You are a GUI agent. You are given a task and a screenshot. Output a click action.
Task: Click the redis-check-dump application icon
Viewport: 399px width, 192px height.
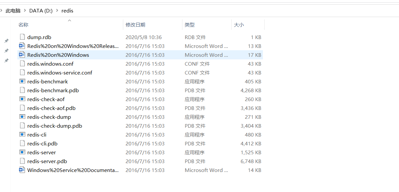[22, 117]
